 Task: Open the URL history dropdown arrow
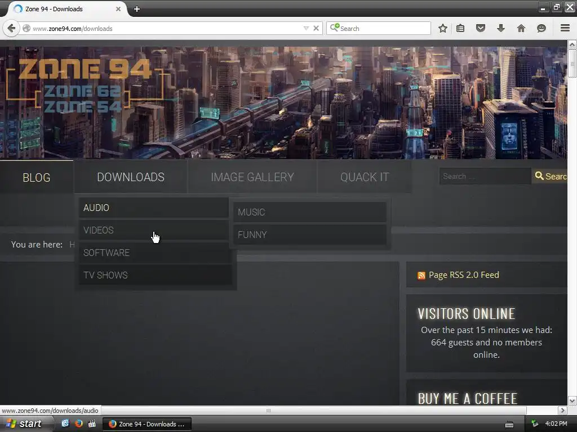(x=306, y=28)
